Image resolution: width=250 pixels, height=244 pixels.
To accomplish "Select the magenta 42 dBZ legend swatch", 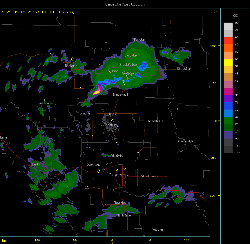I will (228, 91).
